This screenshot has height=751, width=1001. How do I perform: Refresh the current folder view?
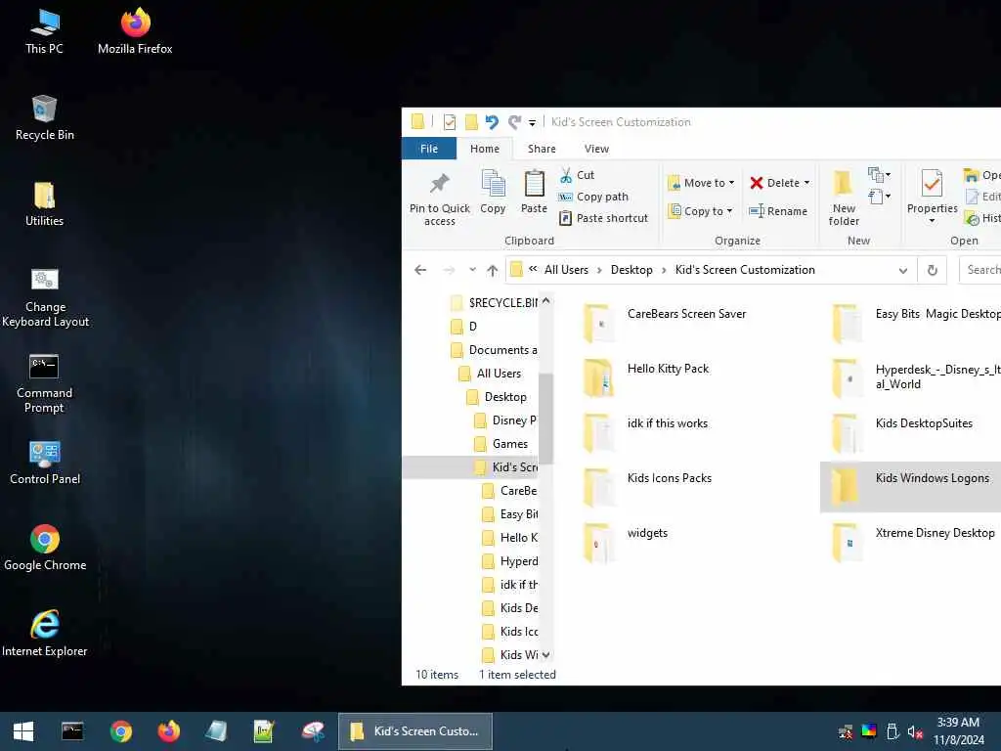932,270
